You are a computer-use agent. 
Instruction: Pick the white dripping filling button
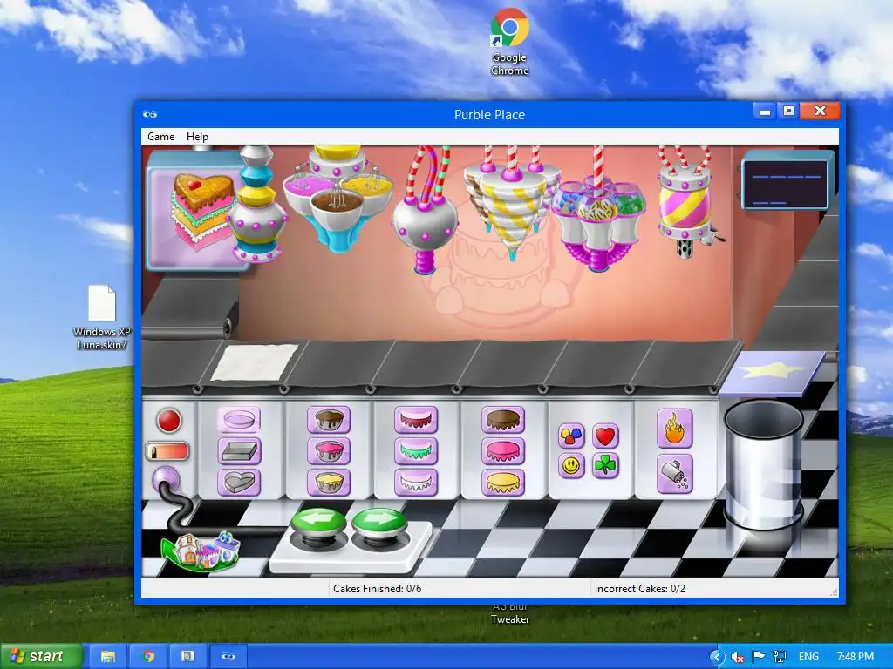click(x=416, y=483)
